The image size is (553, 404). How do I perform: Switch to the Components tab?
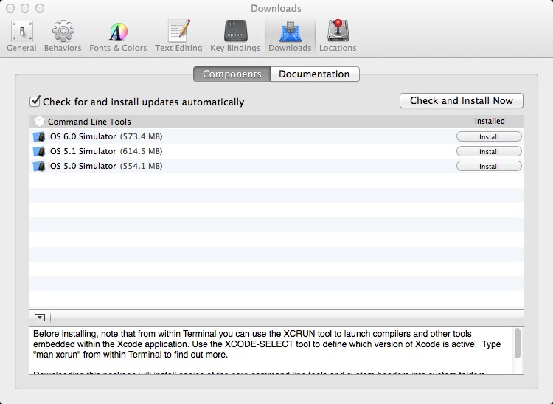pyautogui.click(x=232, y=74)
